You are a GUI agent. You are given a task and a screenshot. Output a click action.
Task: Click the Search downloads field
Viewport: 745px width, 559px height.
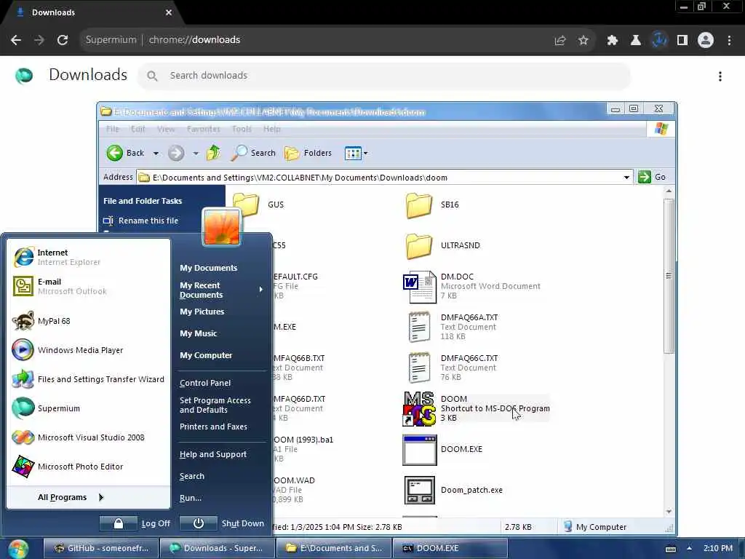pyautogui.click(x=384, y=76)
